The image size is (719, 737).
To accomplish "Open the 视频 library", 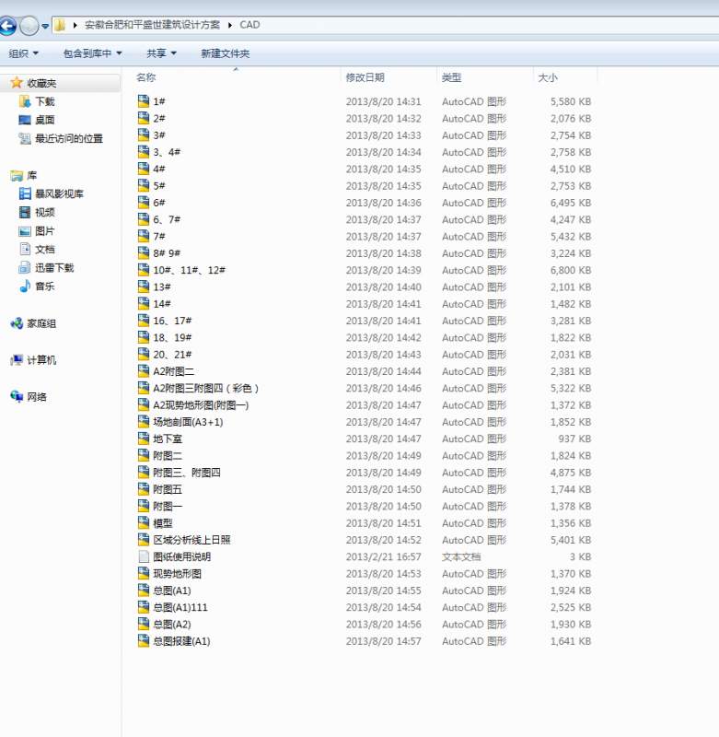I will (x=45, y=213).
